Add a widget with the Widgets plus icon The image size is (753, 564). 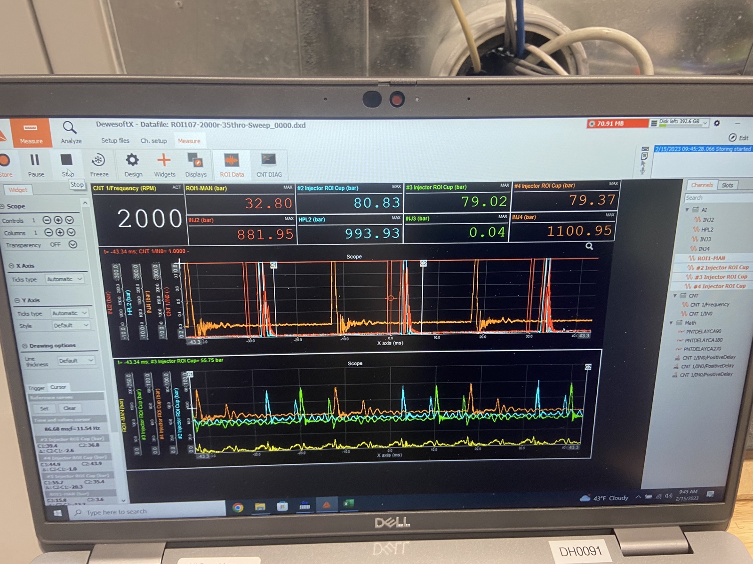click(x=164, y=165)
